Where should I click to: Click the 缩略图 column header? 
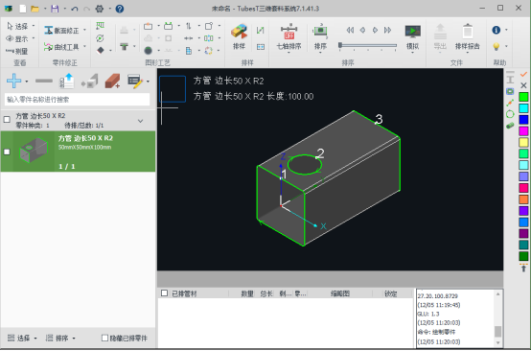click(x=340, y=293)
